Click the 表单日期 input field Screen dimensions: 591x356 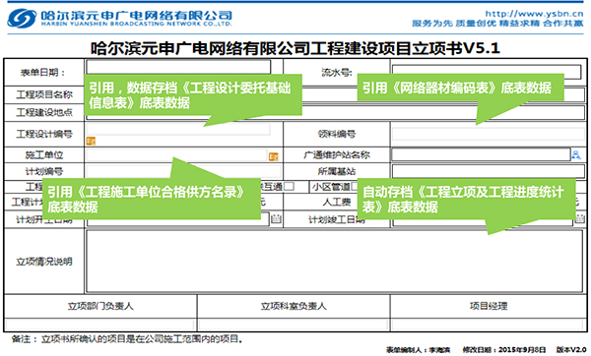click(x=178, y=67)
